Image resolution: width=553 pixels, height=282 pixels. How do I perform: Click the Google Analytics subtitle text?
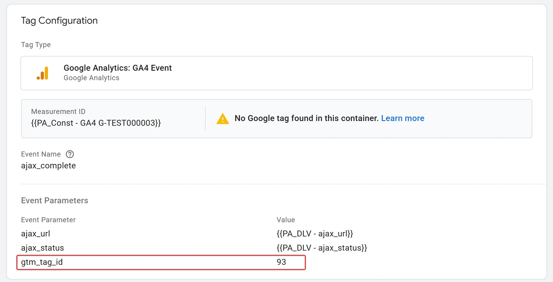pos(91,78)
